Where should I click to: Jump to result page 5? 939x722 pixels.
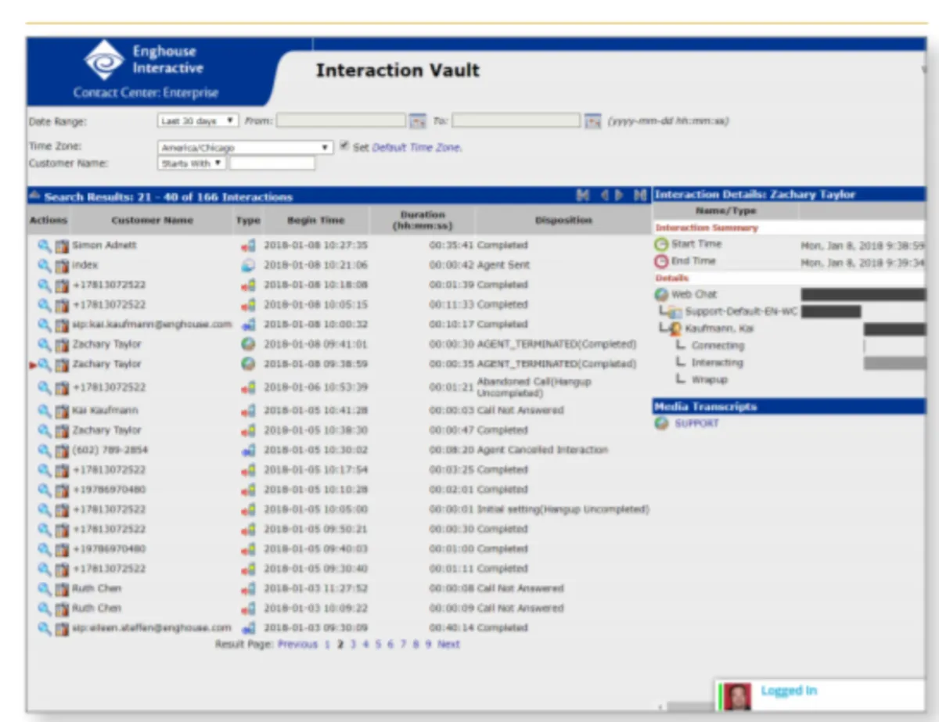pos(378,645)
